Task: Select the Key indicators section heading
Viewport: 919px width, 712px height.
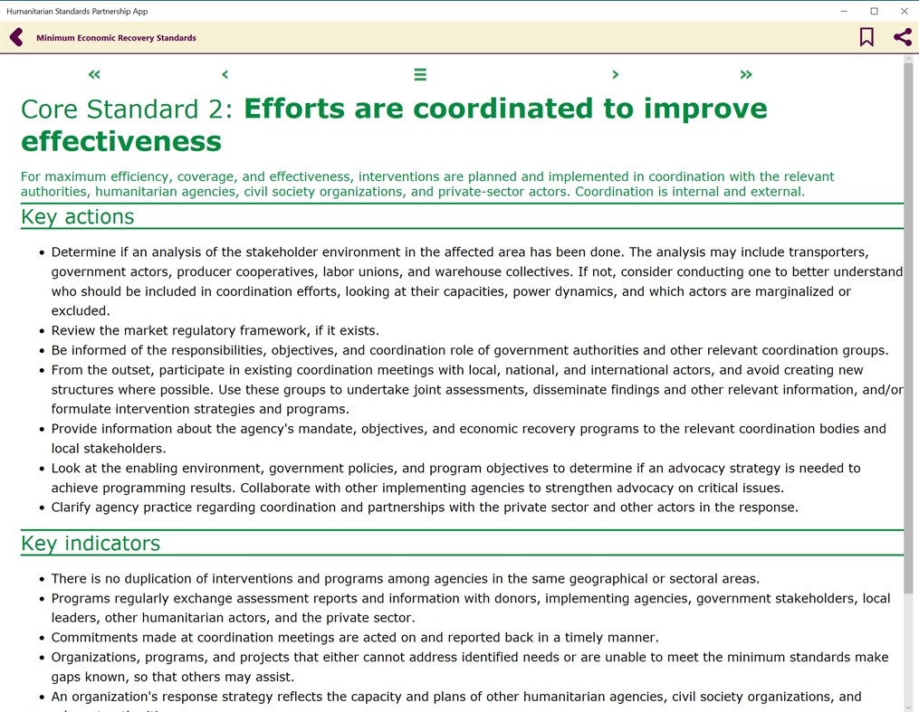Action: tap(91, 543)
